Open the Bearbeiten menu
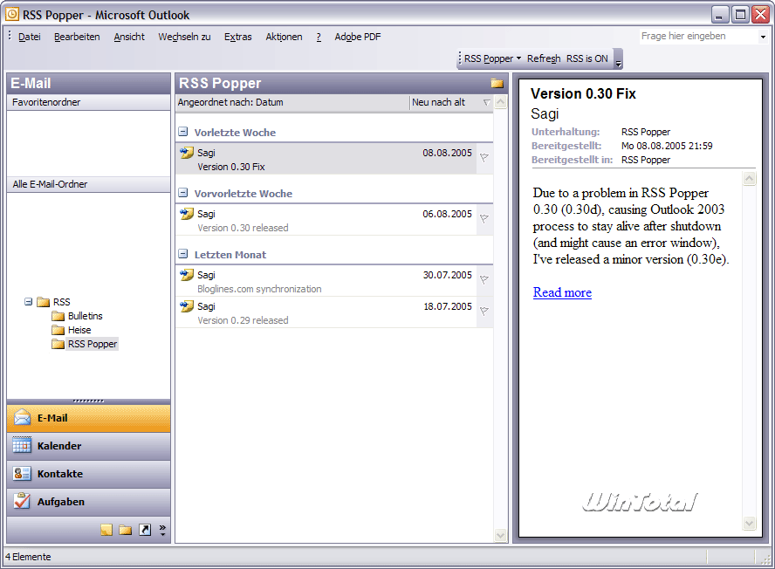 tap(77, 37)
